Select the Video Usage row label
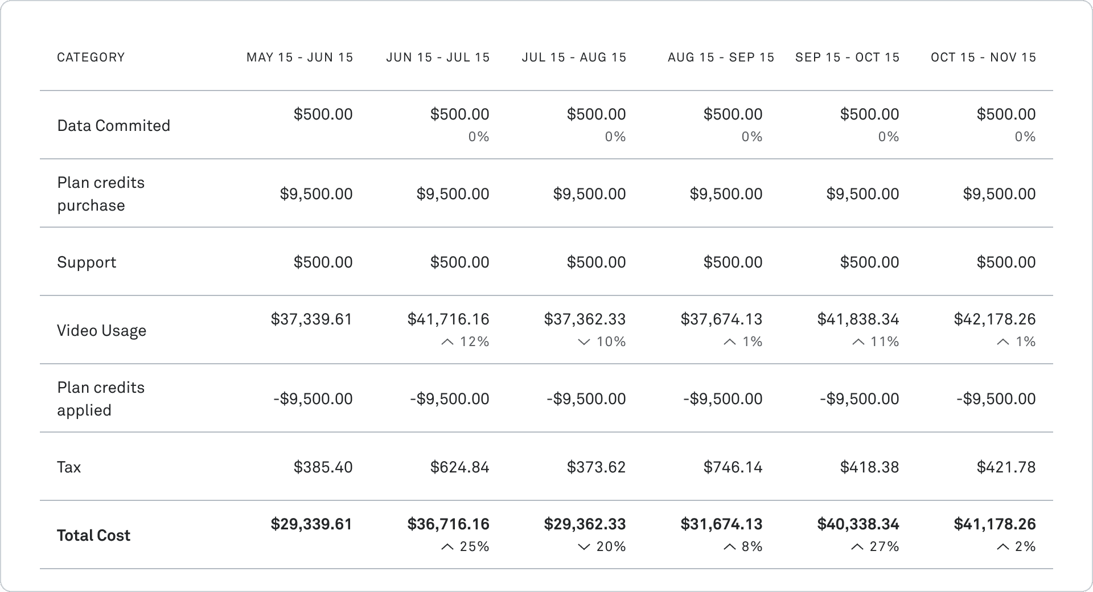This screenshot has height=592, width=1093. 101,331
